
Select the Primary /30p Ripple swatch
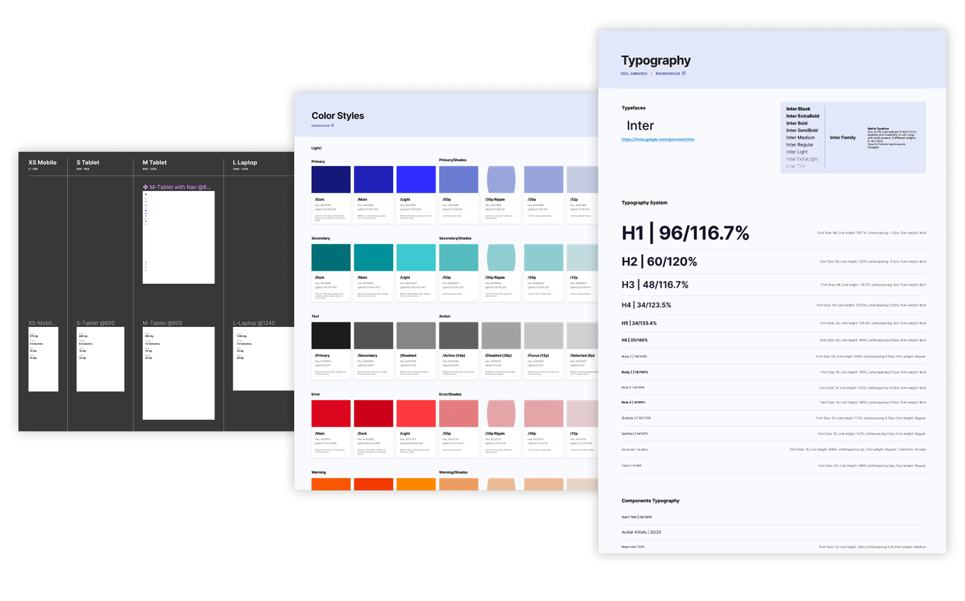501,179
